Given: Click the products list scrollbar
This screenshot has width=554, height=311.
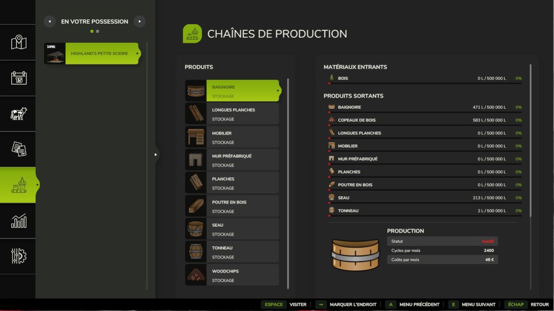Looking at the screenshot, I should [x=288, y=184].
